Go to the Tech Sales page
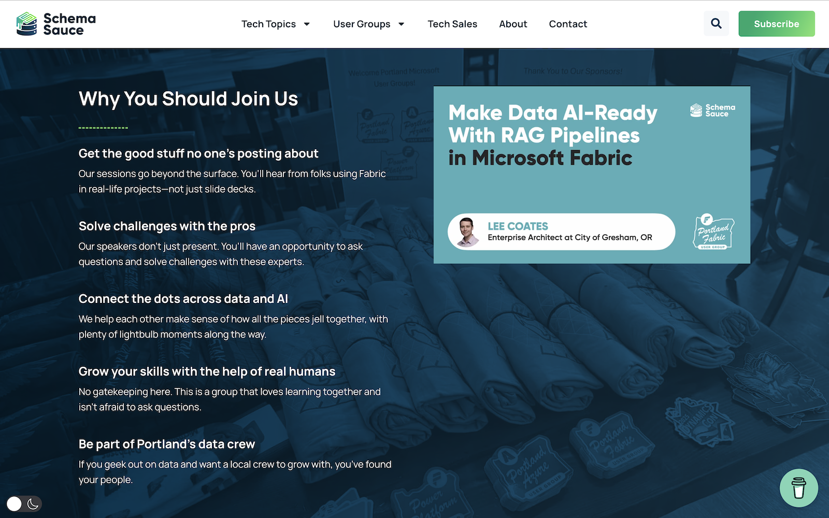Viewport: 829px width, 518px height. (452, 24)
